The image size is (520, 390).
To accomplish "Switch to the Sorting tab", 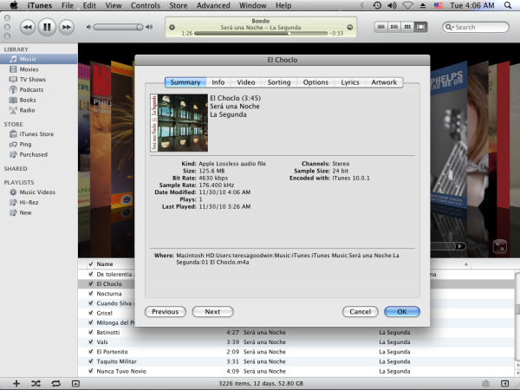I will (x=279, y=82).
